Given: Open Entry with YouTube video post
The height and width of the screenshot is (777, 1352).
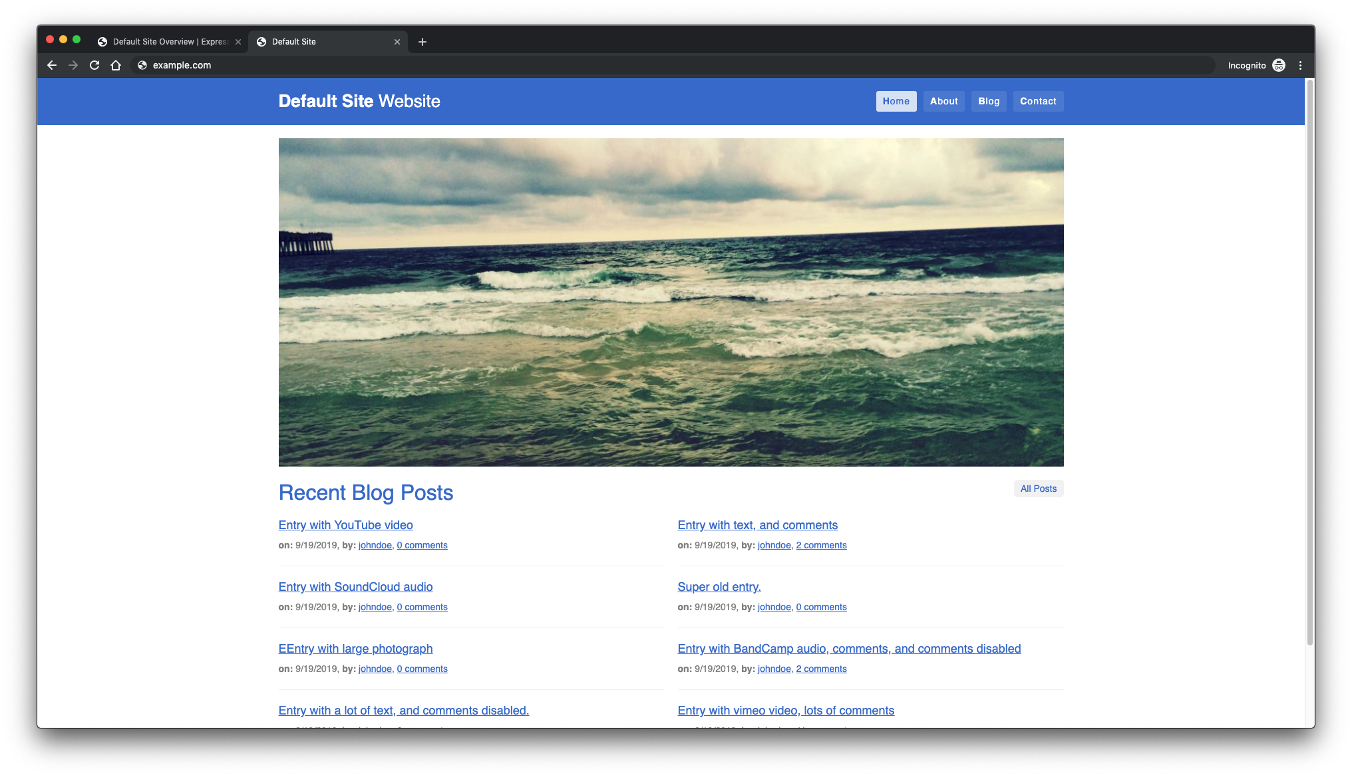Looking at the screenshot, I should [x=345, y=525].
